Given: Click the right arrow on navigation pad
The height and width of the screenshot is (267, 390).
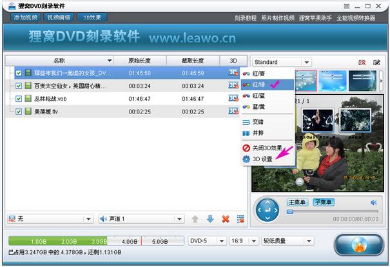Looking at the screenshot, I should tap(276, 210).
